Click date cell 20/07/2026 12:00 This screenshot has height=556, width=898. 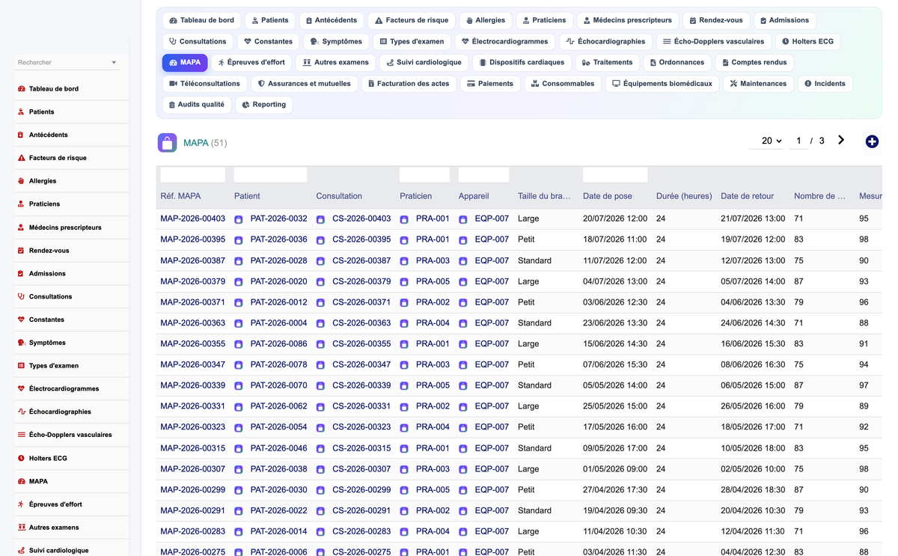click(615, 219)
